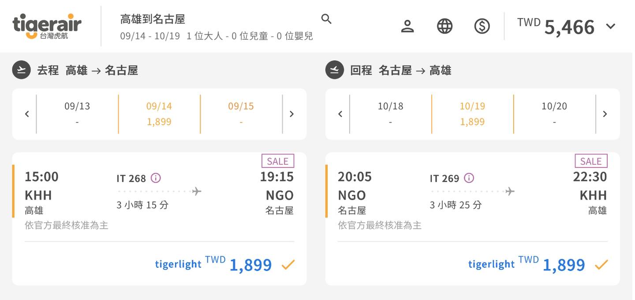
Task: Show earlier outbound dates with left arrow
Action: pyautogui.click(x=27, y=114)
